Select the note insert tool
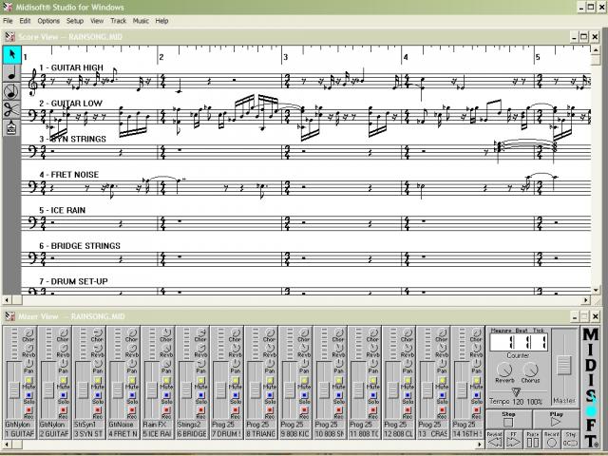 [x=11, y=72]
